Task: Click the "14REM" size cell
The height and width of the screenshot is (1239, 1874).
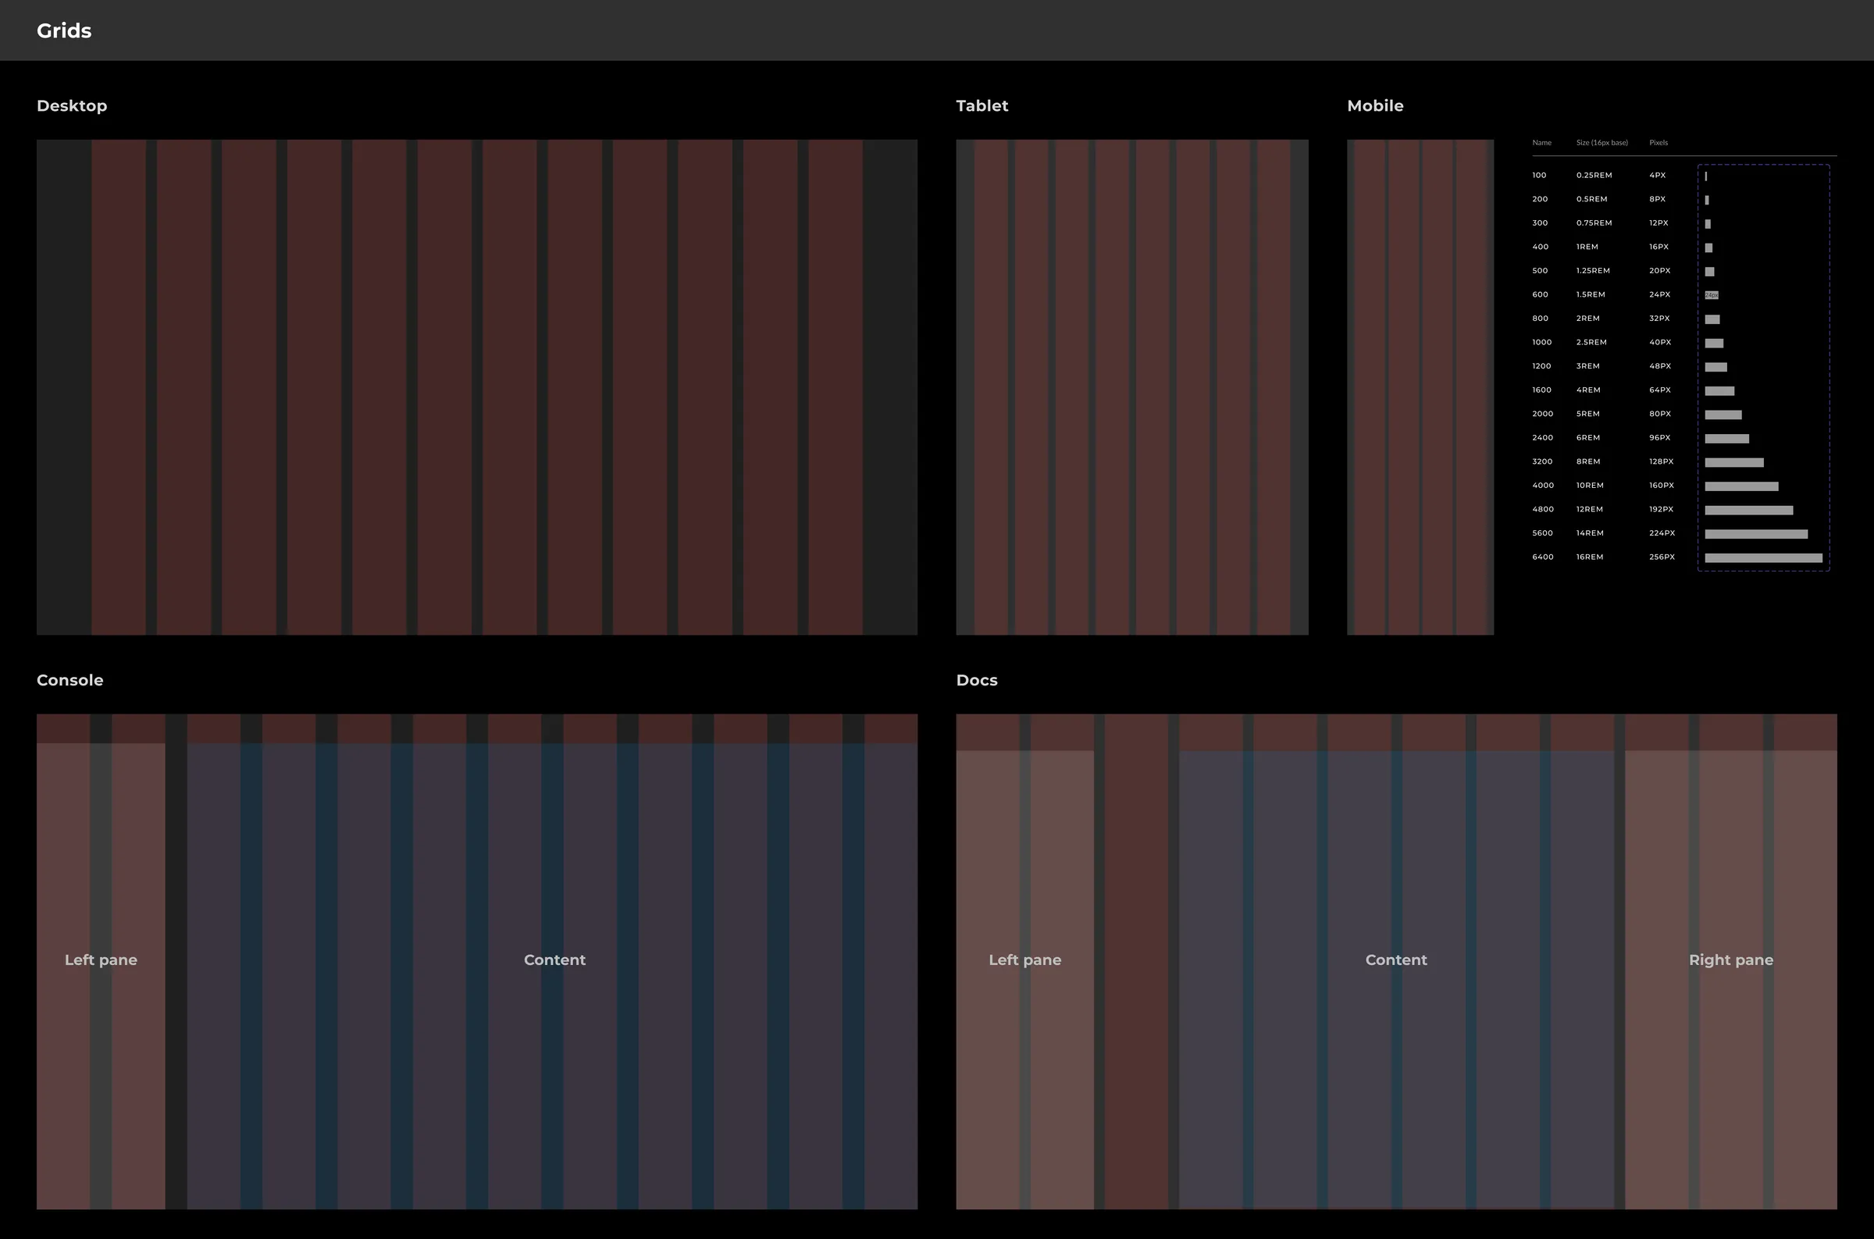Action: pos(1590,533)
